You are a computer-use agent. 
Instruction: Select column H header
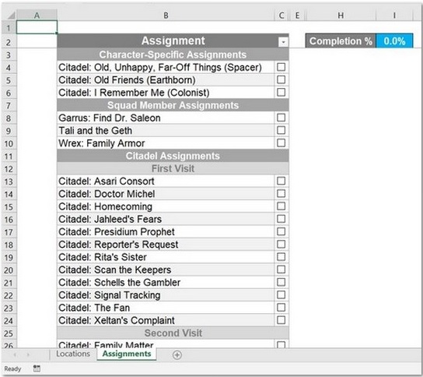point(341,16)
